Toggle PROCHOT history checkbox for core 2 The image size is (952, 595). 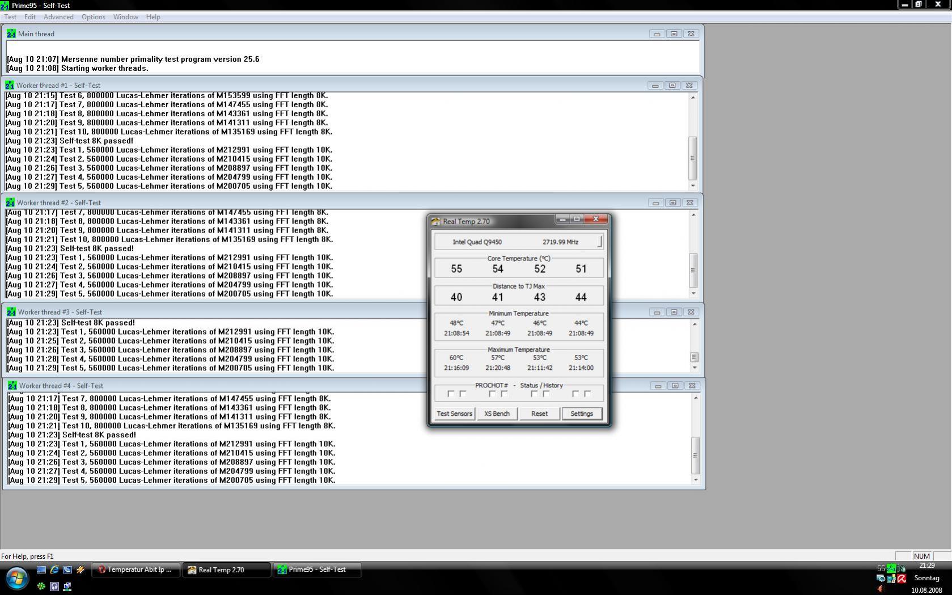pos(504,394)
